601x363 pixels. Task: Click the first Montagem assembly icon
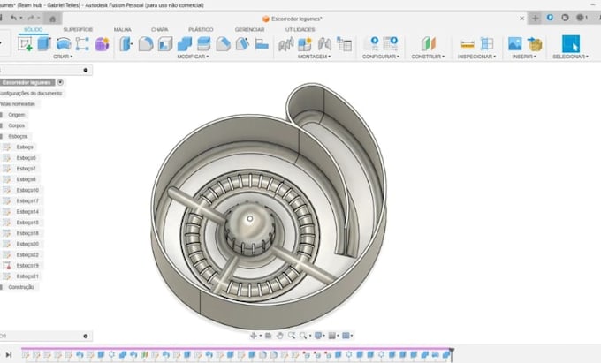coord(286,43)
